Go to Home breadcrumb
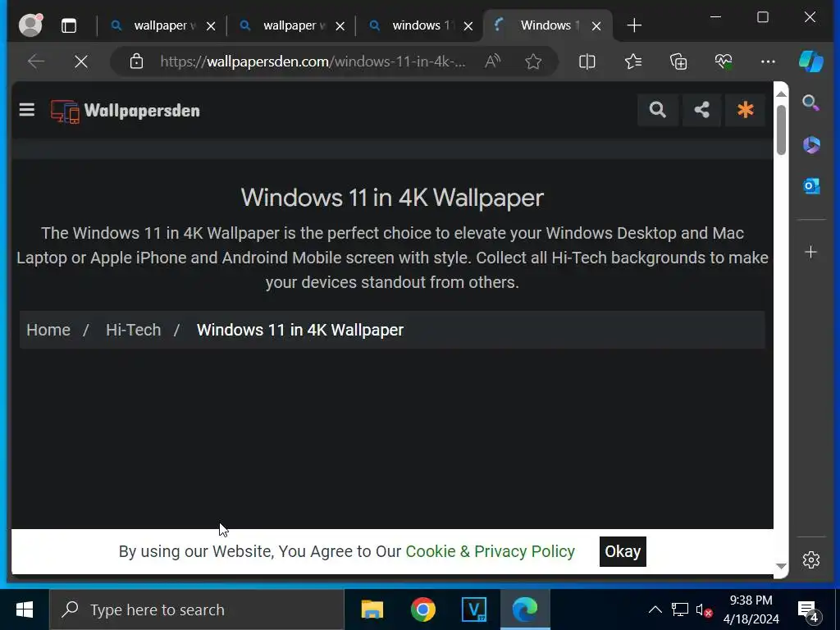Viewport: 840px width, 630px height. tap(48, 330)
